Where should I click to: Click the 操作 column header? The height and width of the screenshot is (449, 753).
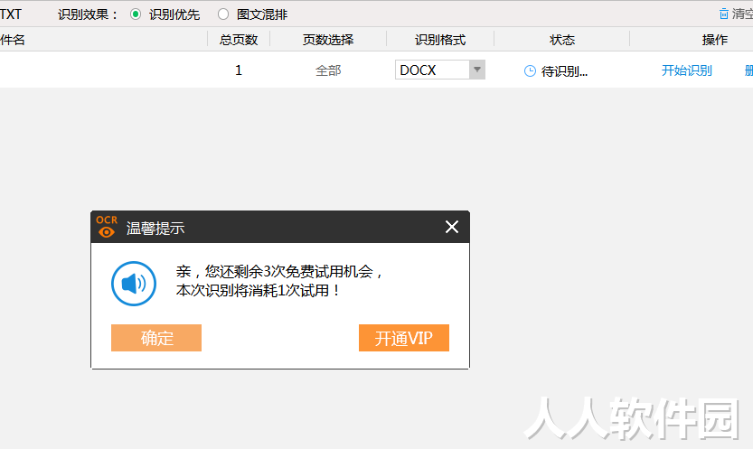(x=715, y=40)
